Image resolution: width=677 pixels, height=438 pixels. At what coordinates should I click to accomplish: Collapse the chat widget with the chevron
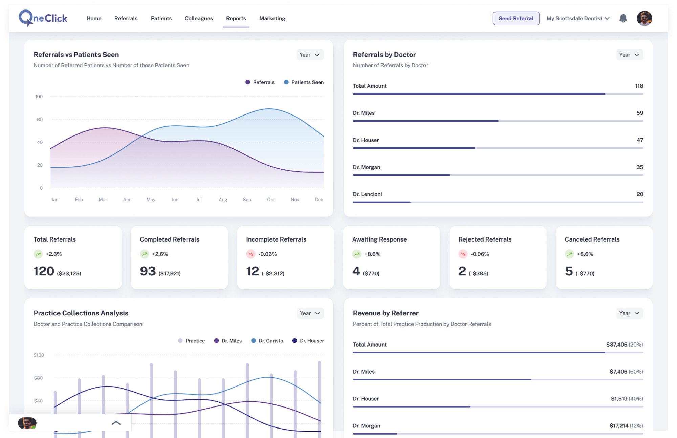click(116, 423)
